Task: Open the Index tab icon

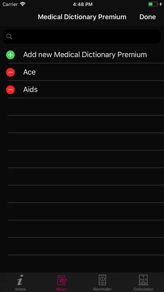Action: pos(20,280)
